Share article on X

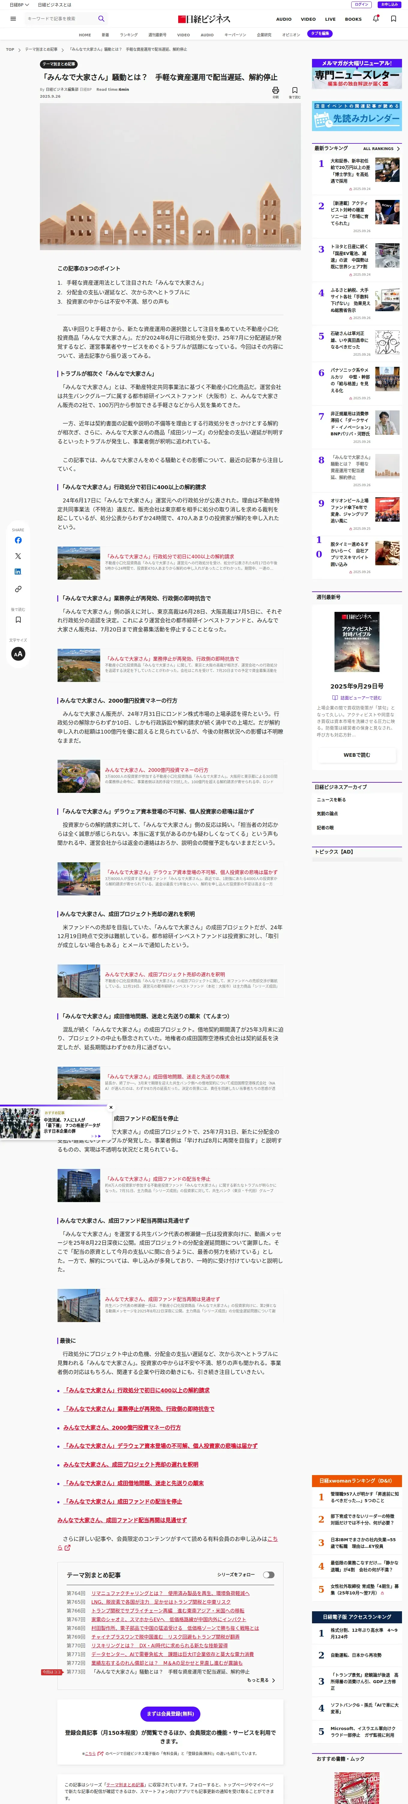coord(18,556)
